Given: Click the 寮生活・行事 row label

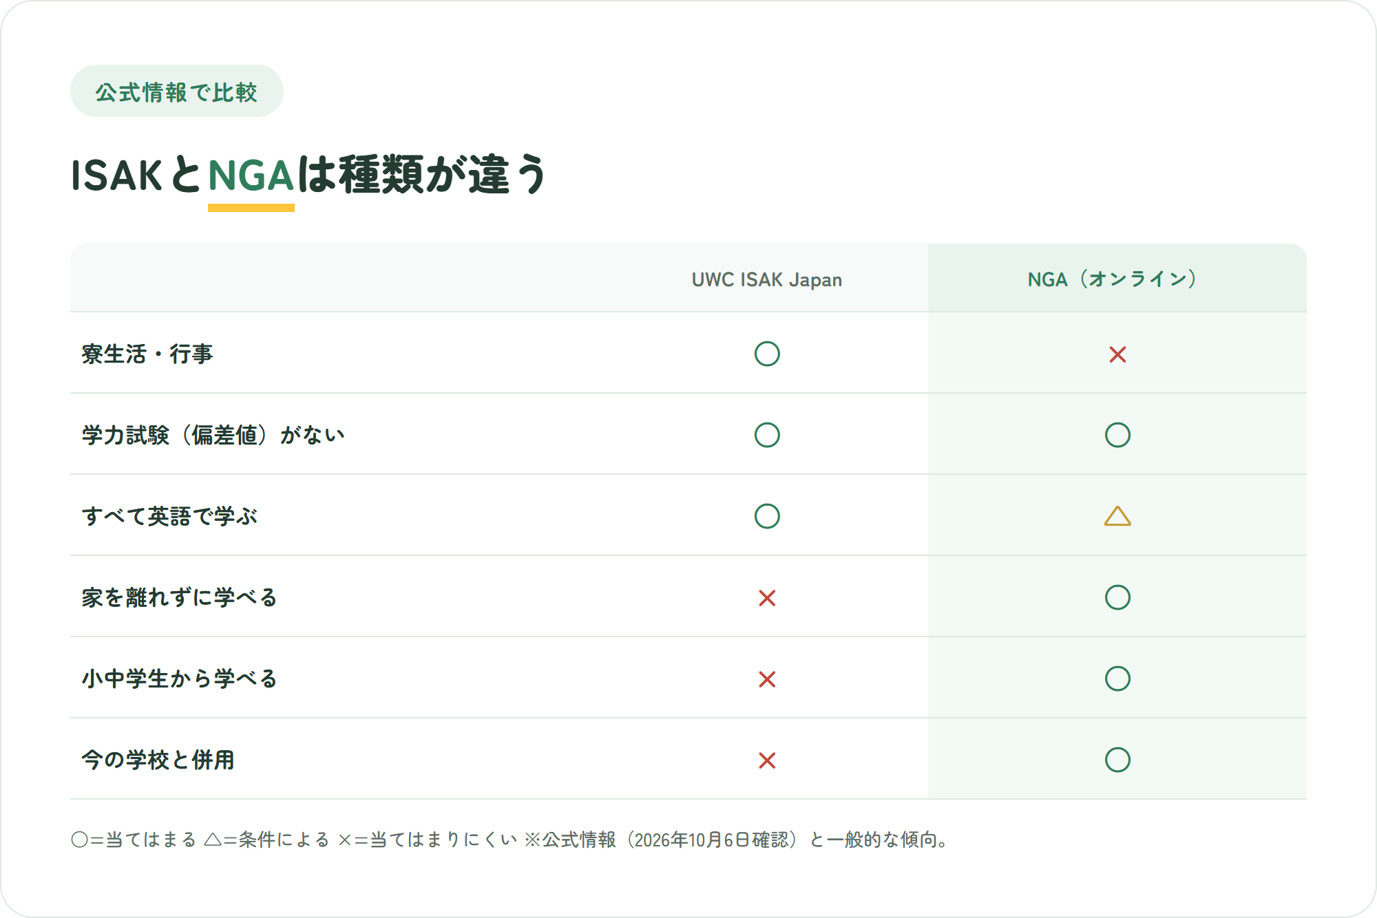Looking at the screenshot, I should [147, 354].
